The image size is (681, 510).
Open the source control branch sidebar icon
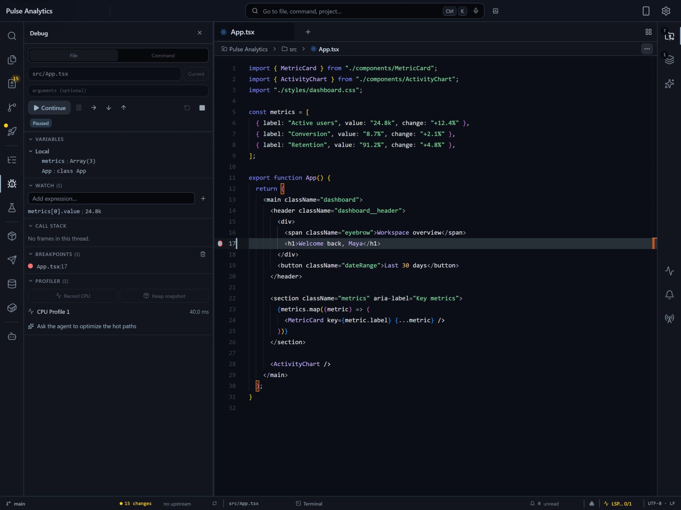(x=12, y=107)
